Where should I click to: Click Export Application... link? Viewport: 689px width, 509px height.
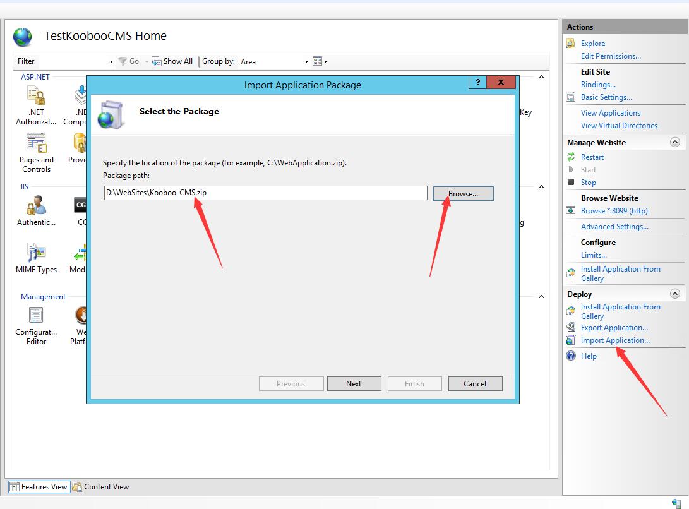614,328
